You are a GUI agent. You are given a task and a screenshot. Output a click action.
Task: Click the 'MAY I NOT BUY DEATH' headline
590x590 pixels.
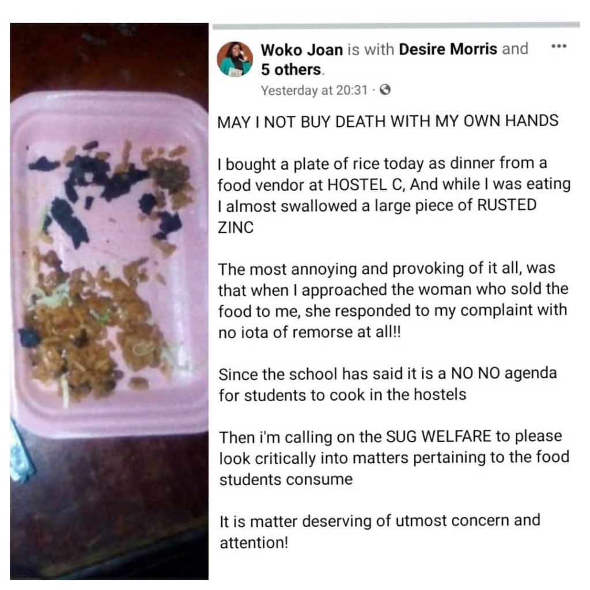click(x=388, y=121)
